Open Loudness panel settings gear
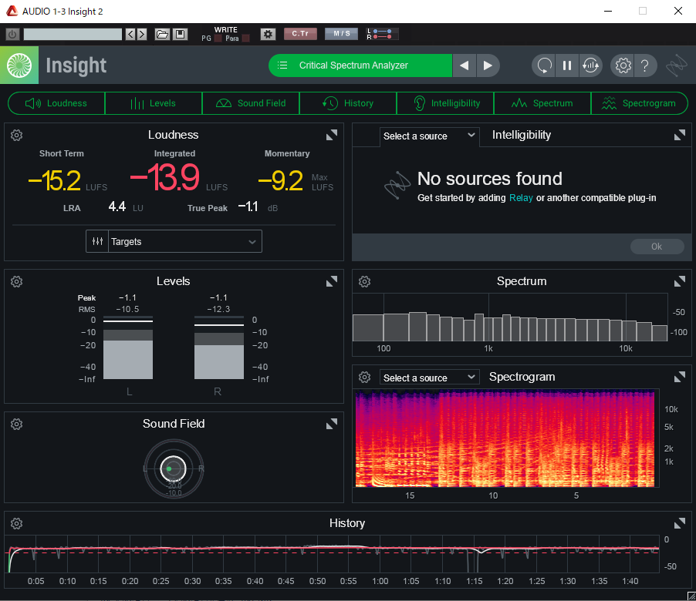The image size is (696, 601). (x=16, y=135)
